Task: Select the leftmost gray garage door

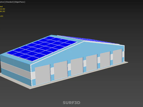Action: pos(43,75)
